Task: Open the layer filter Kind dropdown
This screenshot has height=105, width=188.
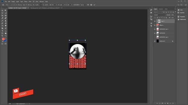Action: click(158, 12)
